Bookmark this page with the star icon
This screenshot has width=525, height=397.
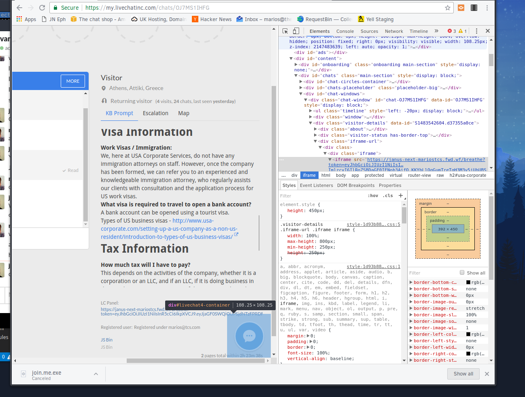click(448, 8)
